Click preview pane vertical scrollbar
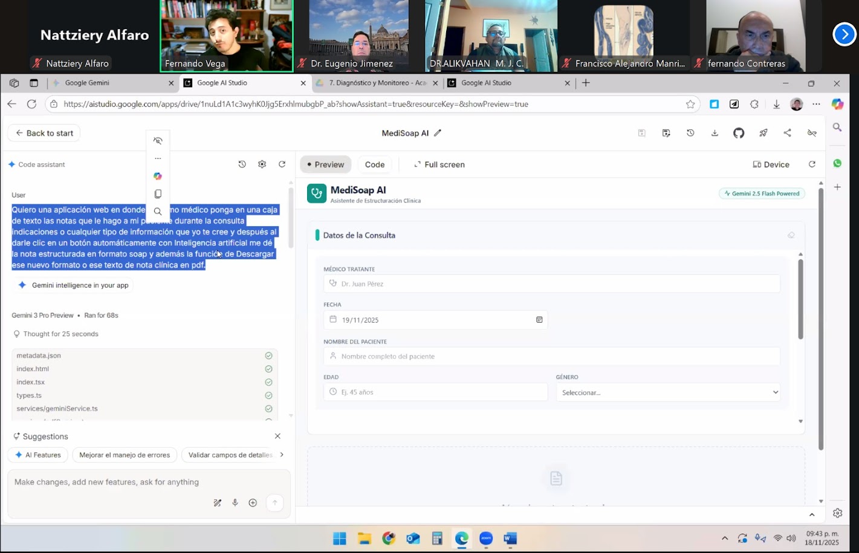Viewport: 859px width, 553px height. coord(820,320)
